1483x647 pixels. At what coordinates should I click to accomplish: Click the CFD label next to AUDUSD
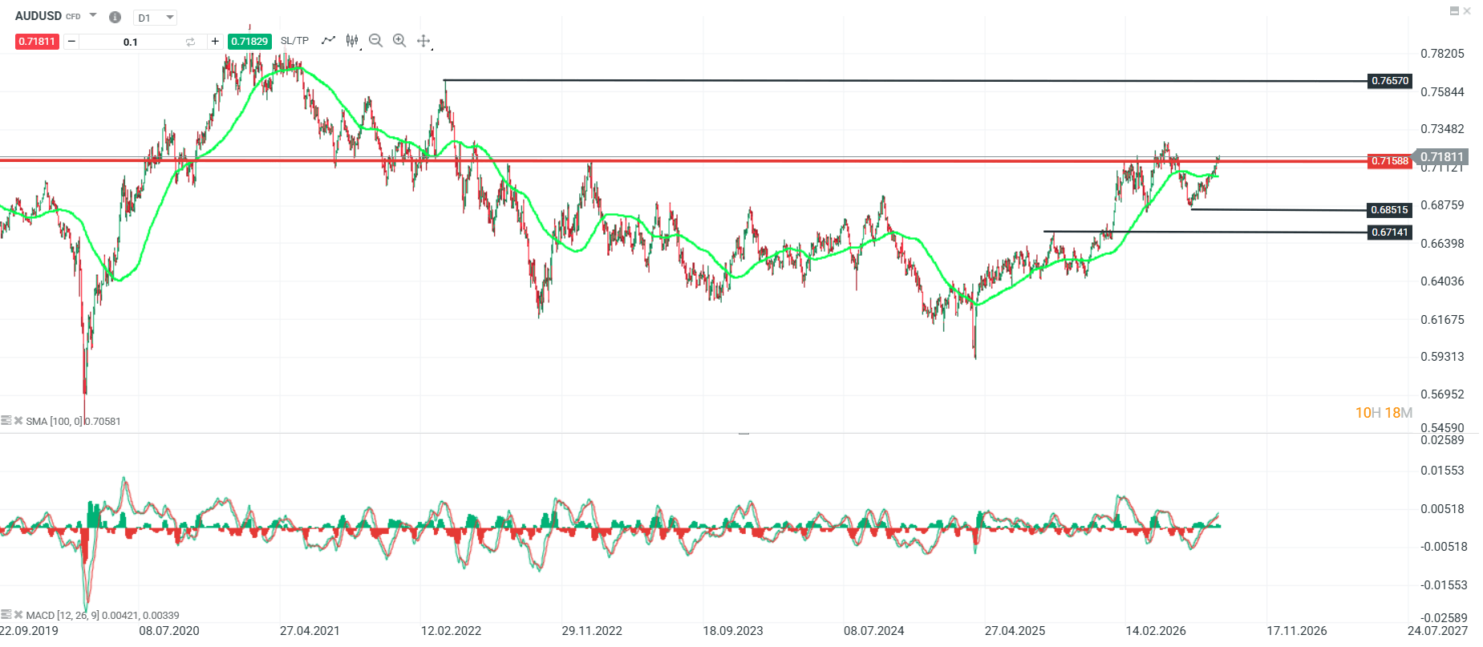73,17
